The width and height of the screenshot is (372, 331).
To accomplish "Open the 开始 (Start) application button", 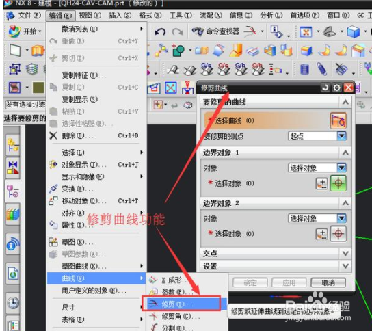I will [x=25, y=31].
